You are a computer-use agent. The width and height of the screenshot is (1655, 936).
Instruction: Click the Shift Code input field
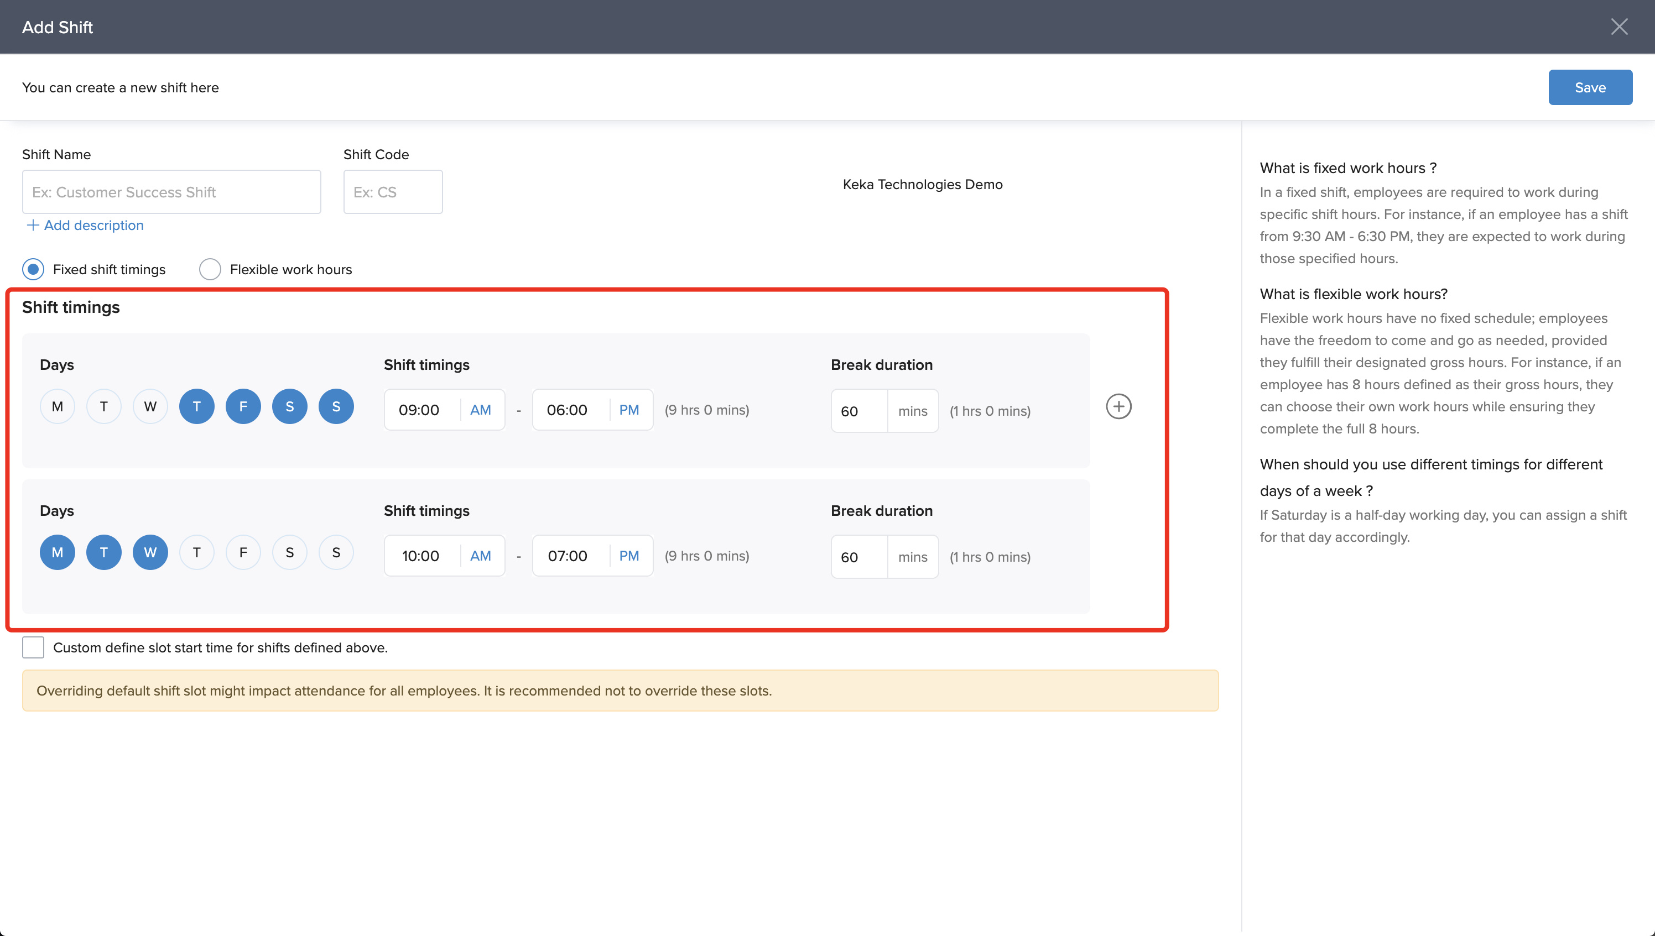(x=392, y=192)
